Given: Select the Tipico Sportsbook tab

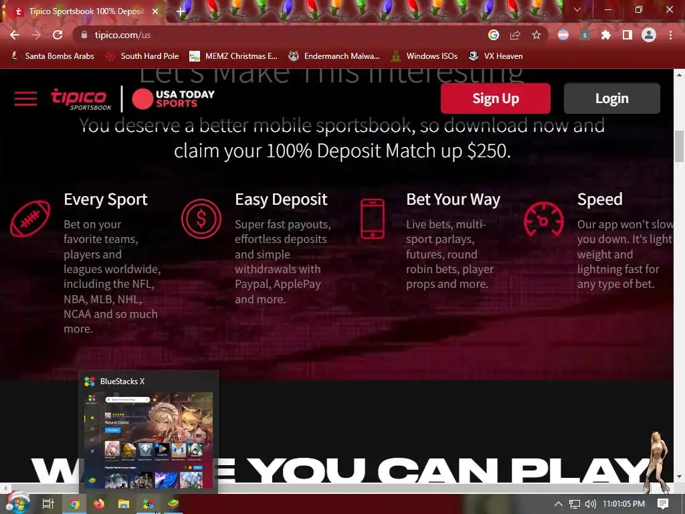Looking at the screenshot, I should click(83, 11).
